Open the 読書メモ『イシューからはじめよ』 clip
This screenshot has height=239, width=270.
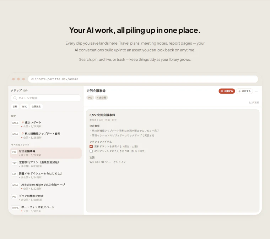point(46,175)
